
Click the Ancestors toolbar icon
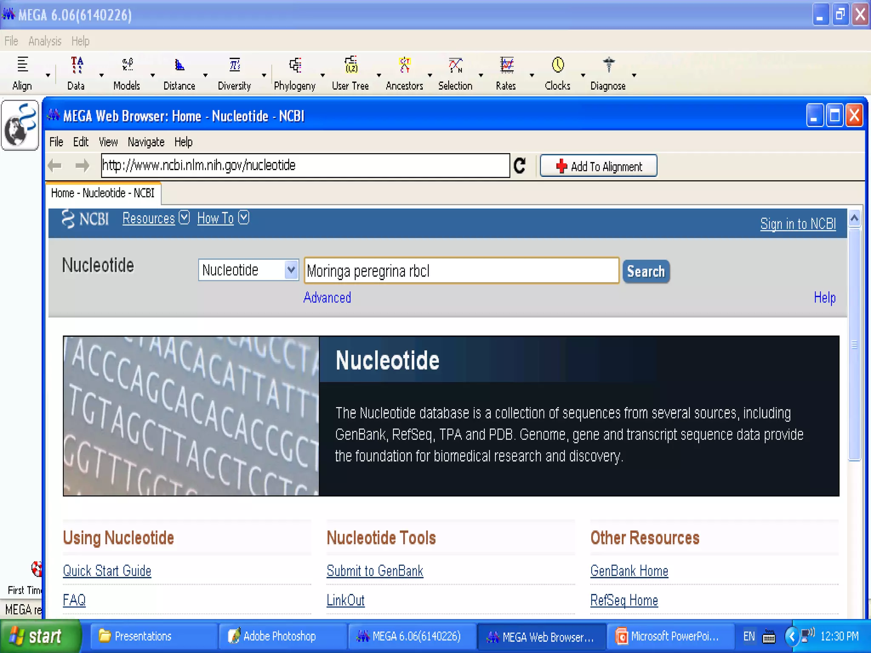tap(404, 73)
